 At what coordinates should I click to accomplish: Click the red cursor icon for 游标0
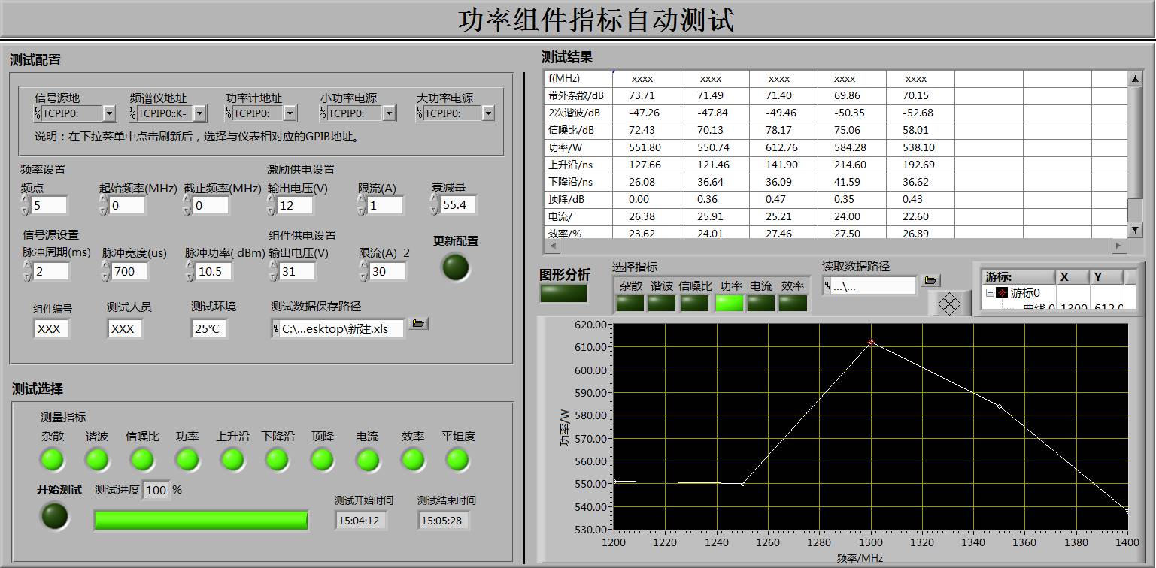tap(1002, 293)
